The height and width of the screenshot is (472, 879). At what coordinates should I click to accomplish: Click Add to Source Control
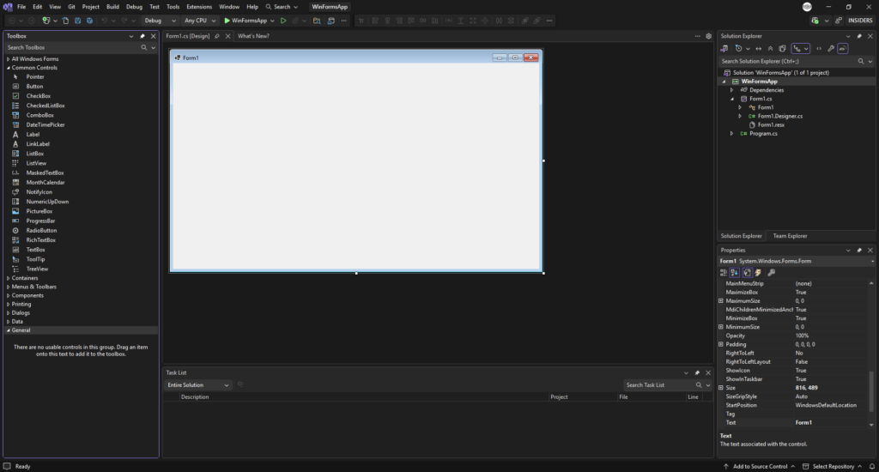coord(760,466)
